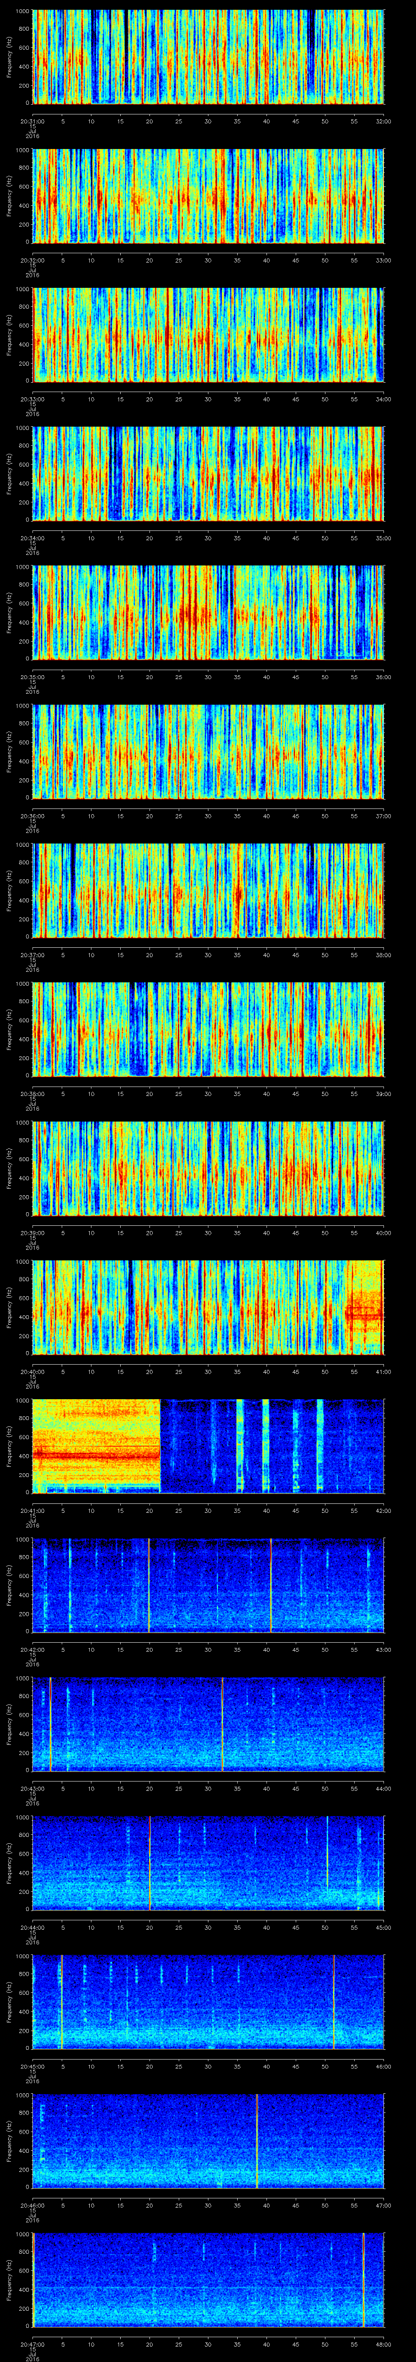Select the spectrogram panel starting at 20:38:00
Viewport: 416px width, 2362px height.
208,1029
